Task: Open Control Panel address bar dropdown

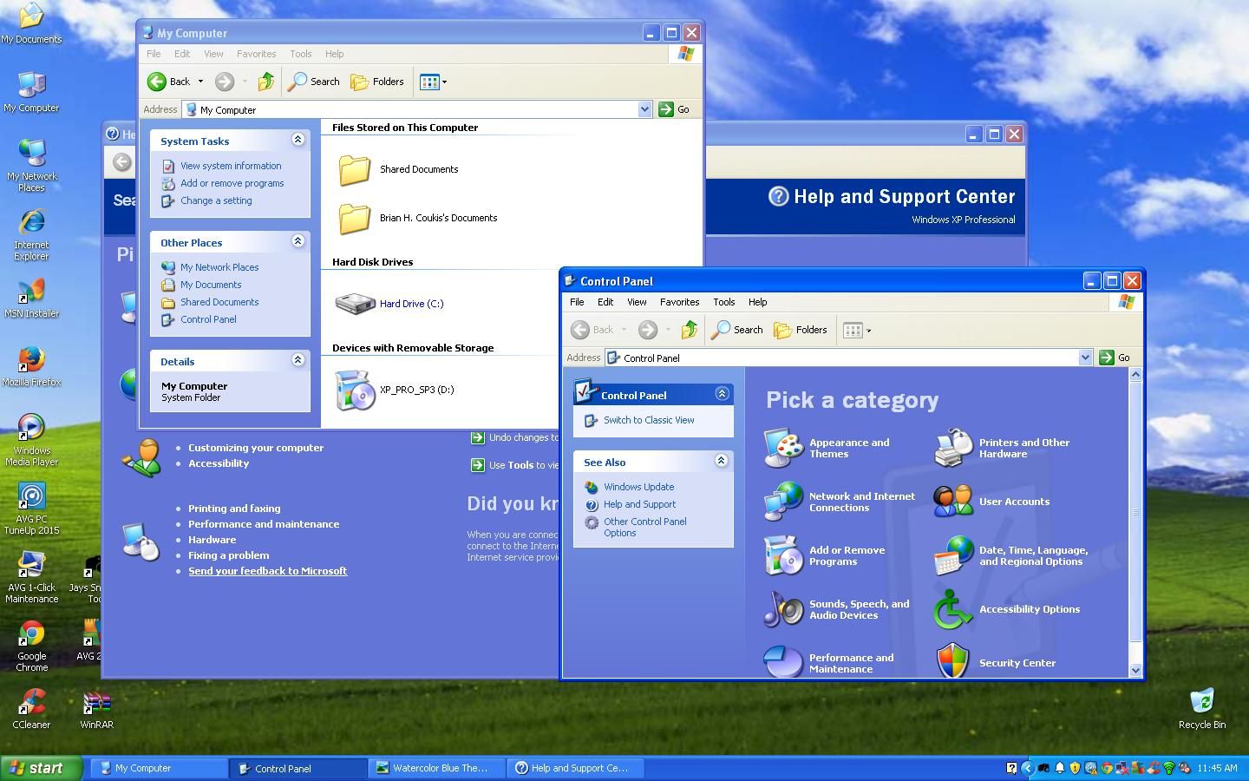Action: 1085,358
